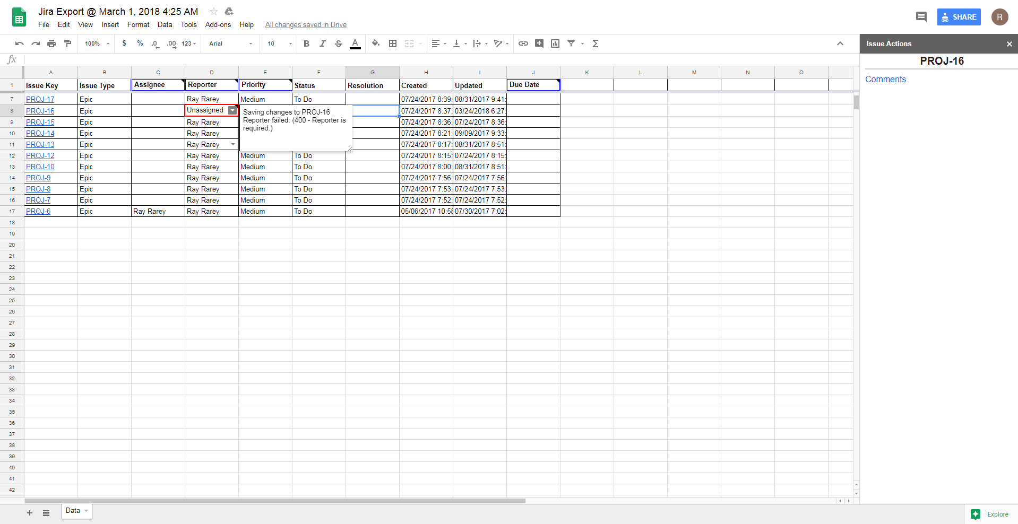This screenshot has width=1018, height=524.
Task: Click the functions sigma icon
Action: [x=596, y=43]
